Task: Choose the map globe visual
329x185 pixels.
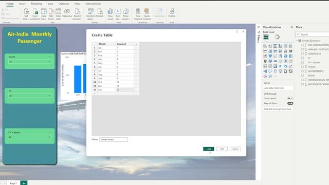Action: click(265, 61)
